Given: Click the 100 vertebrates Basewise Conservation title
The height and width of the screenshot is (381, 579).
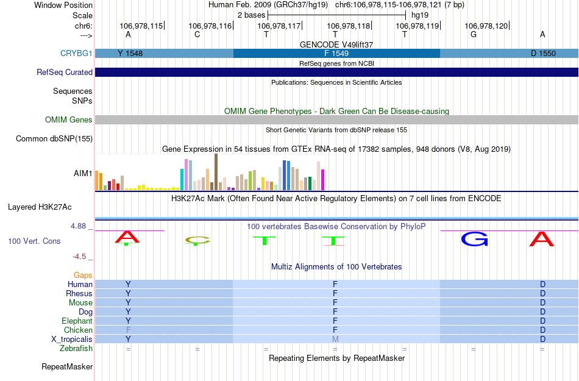Looking at the screenshot, I should click(336, 226).
